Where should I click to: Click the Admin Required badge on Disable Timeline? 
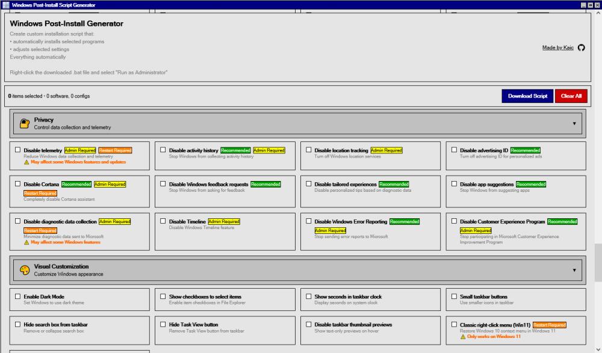coord(224,221)
